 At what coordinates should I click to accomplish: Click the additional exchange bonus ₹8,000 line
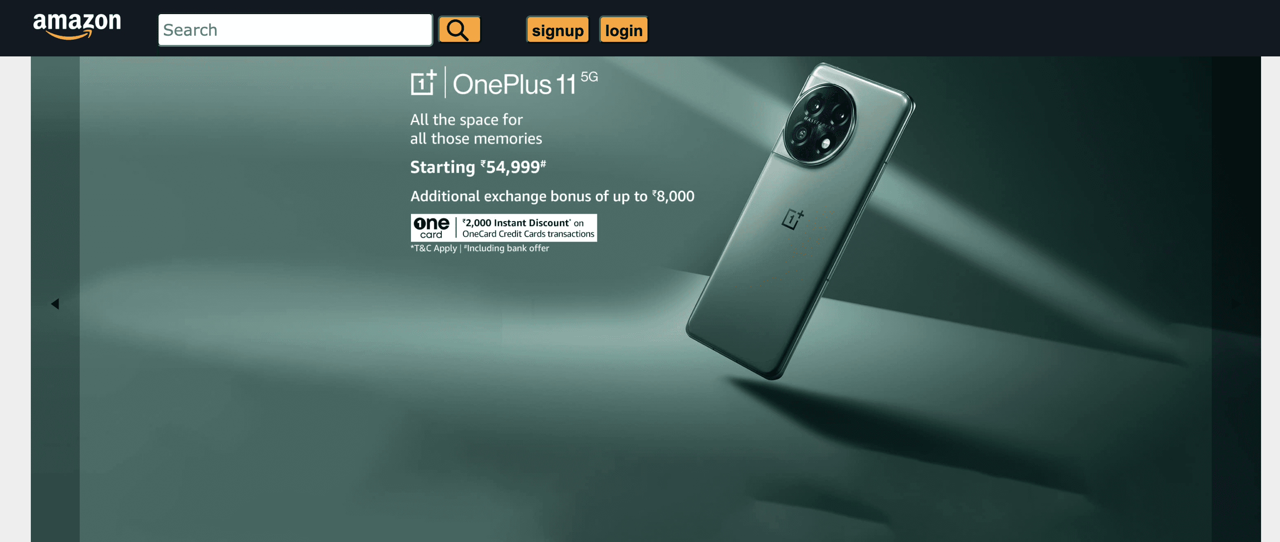coord(552,197)
